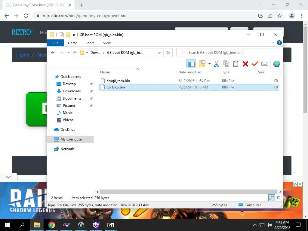This screenshot has width=308, height=231.
Task: Open 7-Zip from taskbar
Action: point(111,225)
